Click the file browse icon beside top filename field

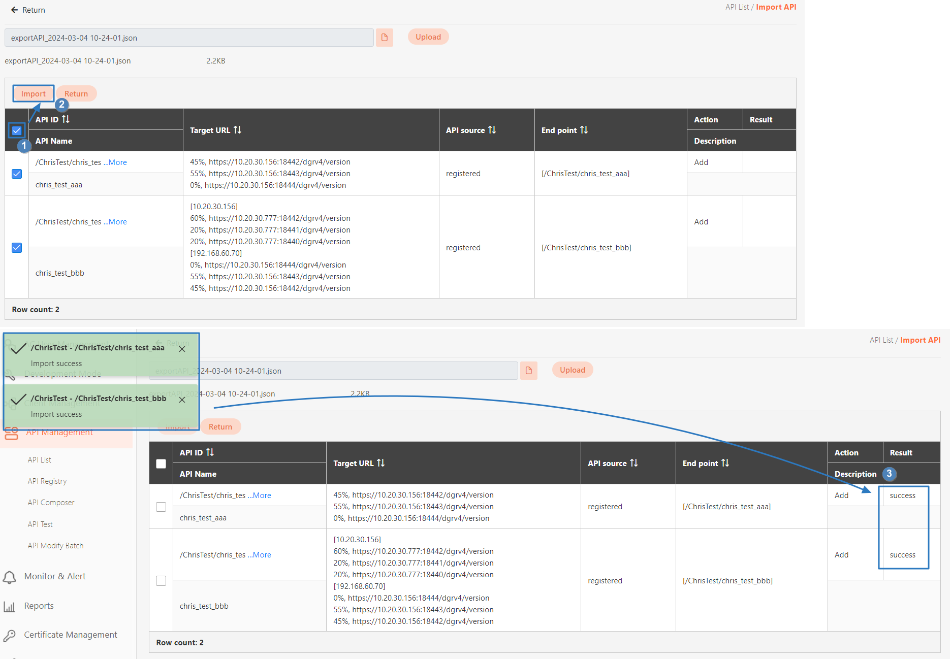pos(384,38)
